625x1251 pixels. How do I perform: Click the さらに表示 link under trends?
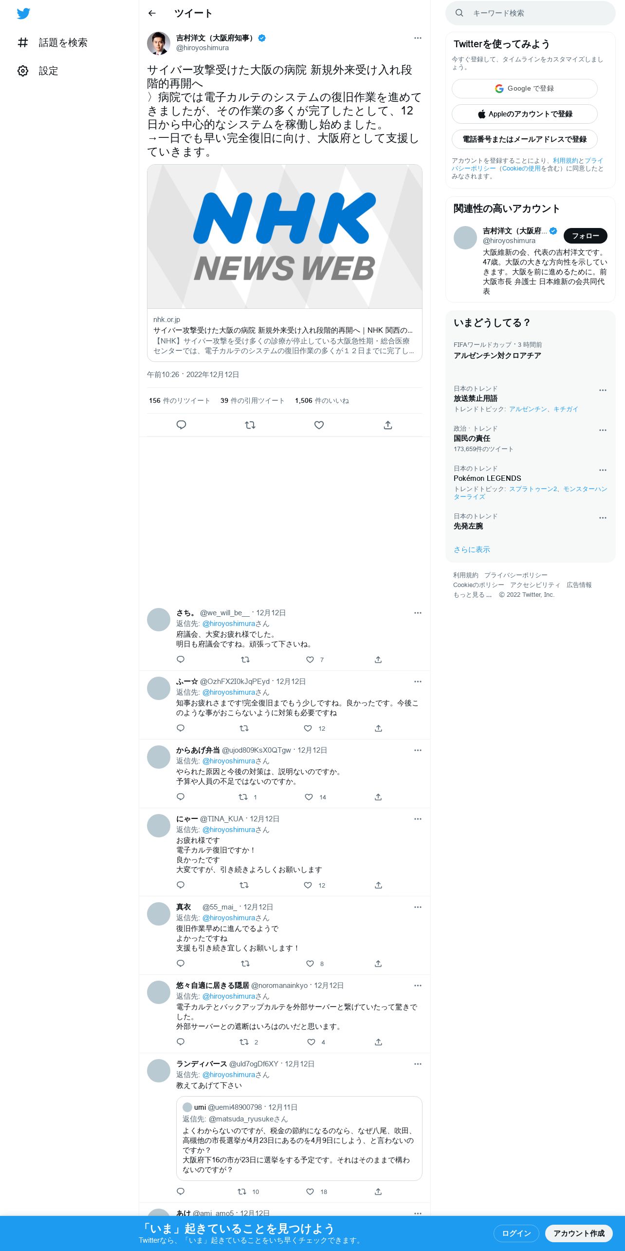(x=472, y=550)
